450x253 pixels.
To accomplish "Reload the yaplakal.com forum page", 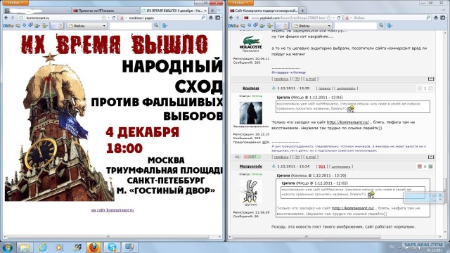I will pyautogui.click(x=339, y=18).
